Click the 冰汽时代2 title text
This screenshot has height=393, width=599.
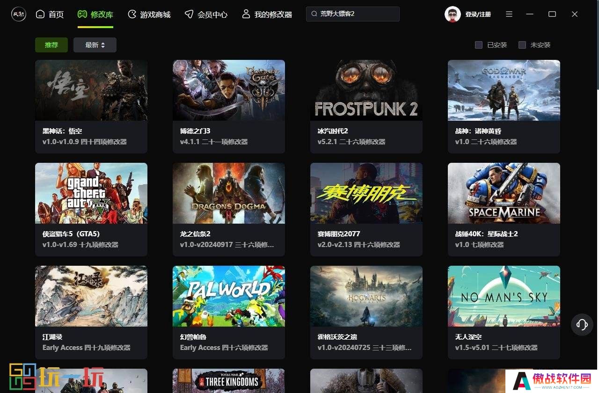pyautogui.click(x=333, y=131)
